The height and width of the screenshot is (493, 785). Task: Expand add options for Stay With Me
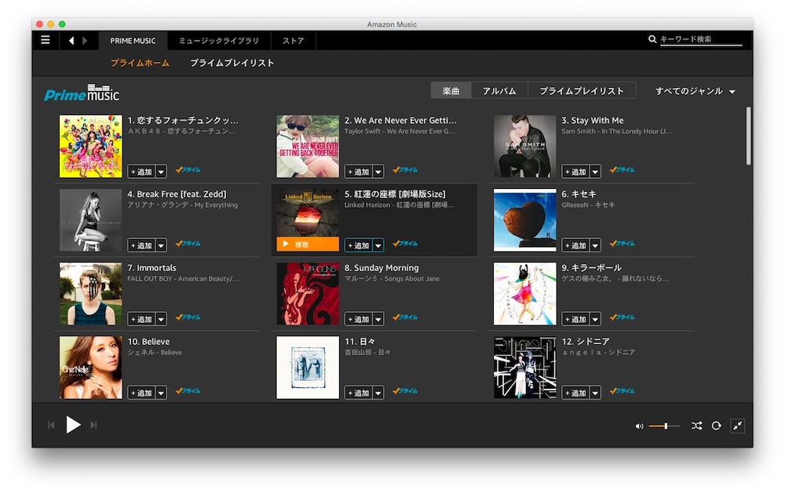coord(595,172)
